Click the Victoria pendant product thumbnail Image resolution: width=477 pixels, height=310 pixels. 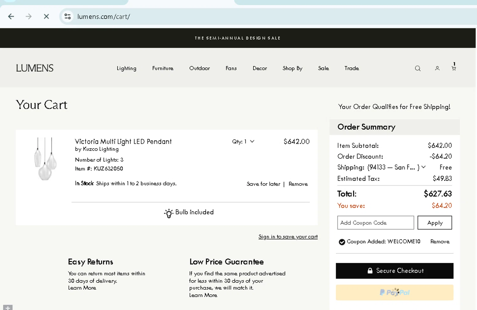click(x=45, y=158)
